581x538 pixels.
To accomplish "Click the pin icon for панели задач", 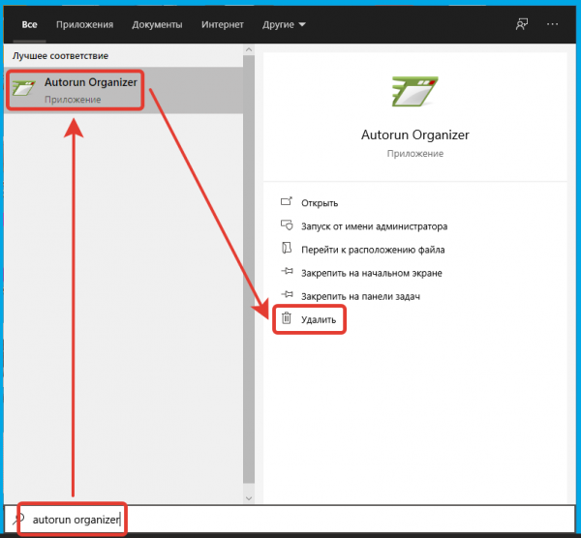I will click(x=287, y=295).
